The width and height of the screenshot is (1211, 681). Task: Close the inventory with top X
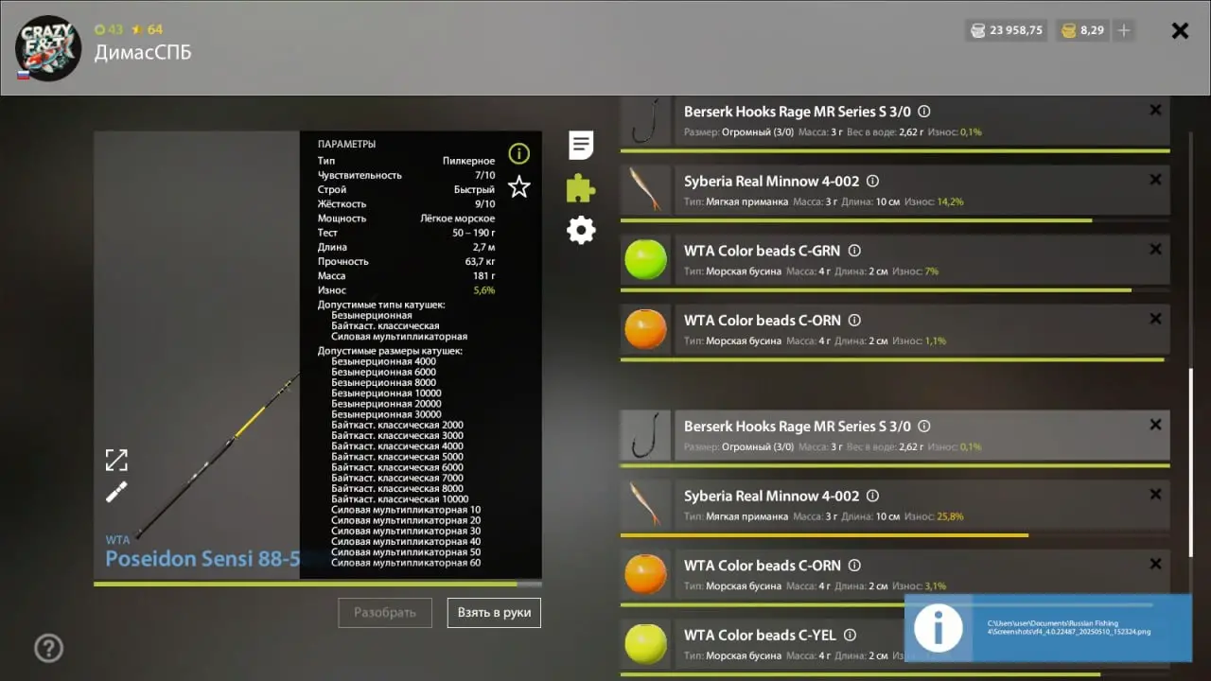[x=1180, y=30]
